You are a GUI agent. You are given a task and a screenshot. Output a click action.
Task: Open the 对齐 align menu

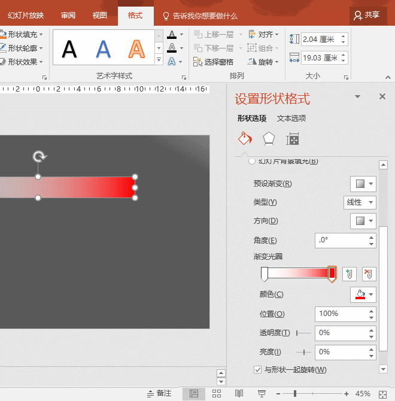pyautogui.click(x=263, y=34)
